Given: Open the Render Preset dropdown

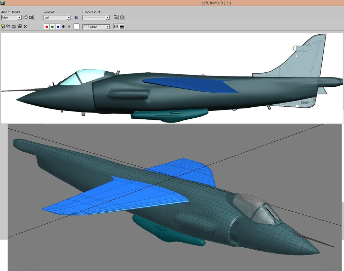Looking at the screenshot, I should coord(96,18).
